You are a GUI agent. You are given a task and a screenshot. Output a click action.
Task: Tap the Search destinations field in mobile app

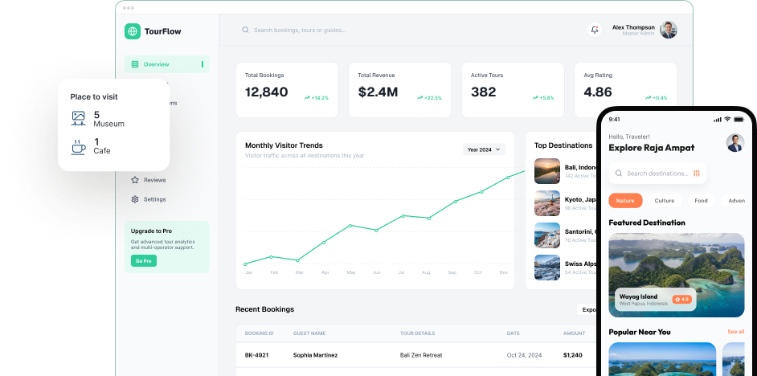657,174
